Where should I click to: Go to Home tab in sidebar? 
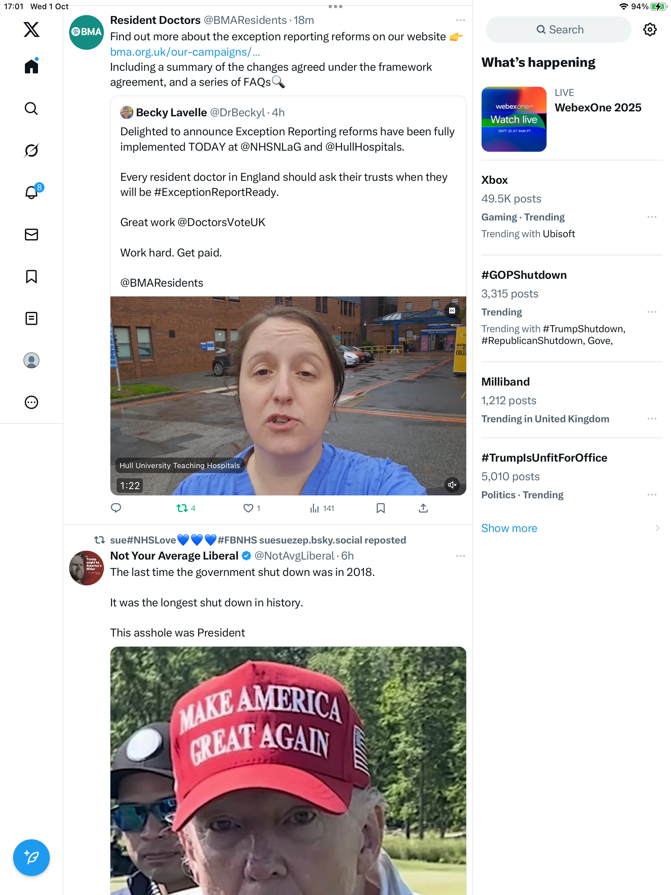pos(31,66)
